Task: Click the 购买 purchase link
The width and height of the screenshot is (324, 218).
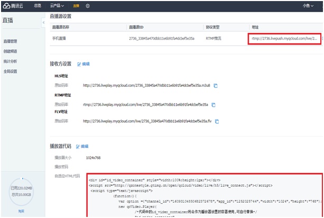Action: pos(21,211)
